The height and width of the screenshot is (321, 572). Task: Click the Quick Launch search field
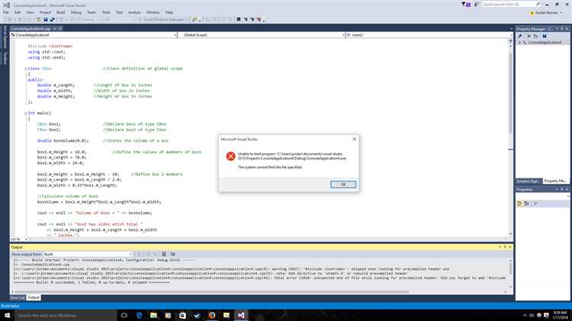511,5
